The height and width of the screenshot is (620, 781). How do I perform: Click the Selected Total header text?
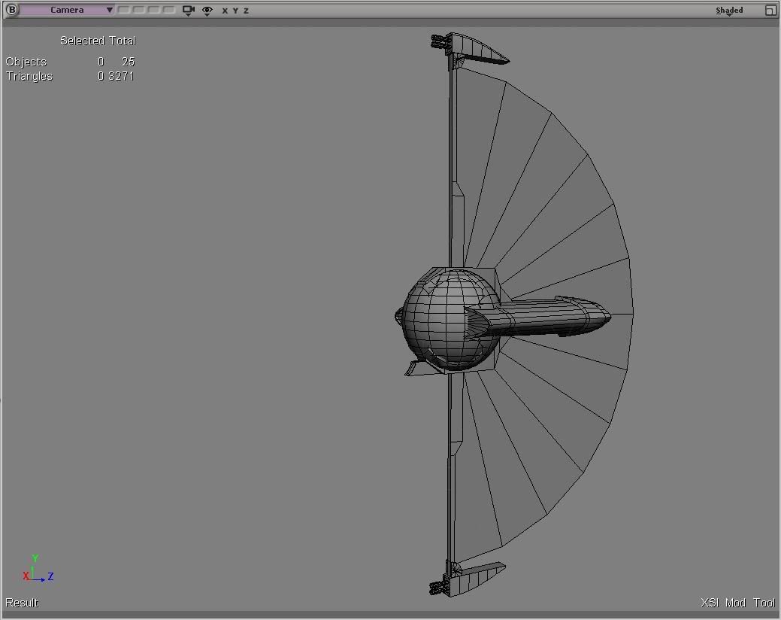tap(98, 41)
